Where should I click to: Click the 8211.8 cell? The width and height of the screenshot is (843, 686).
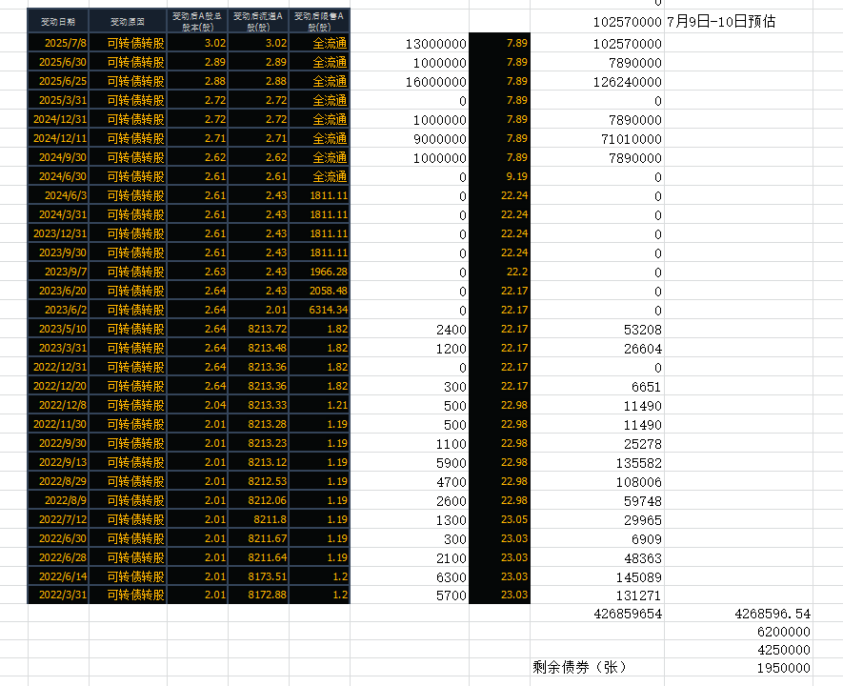coord(258,519)
